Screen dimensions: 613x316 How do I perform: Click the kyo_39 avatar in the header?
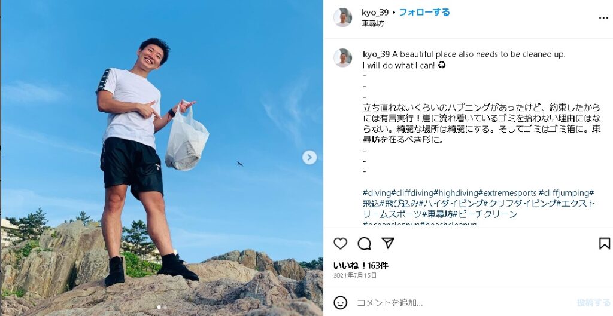[343, 17]
